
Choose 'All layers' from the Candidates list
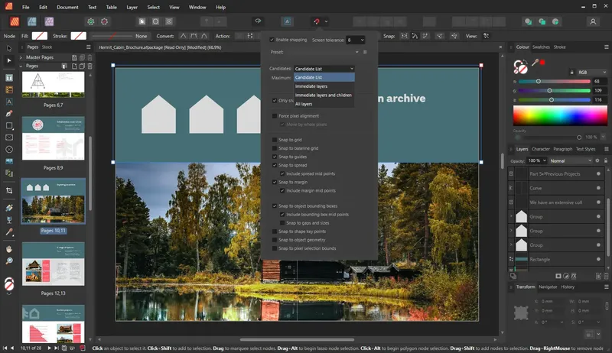304,104
